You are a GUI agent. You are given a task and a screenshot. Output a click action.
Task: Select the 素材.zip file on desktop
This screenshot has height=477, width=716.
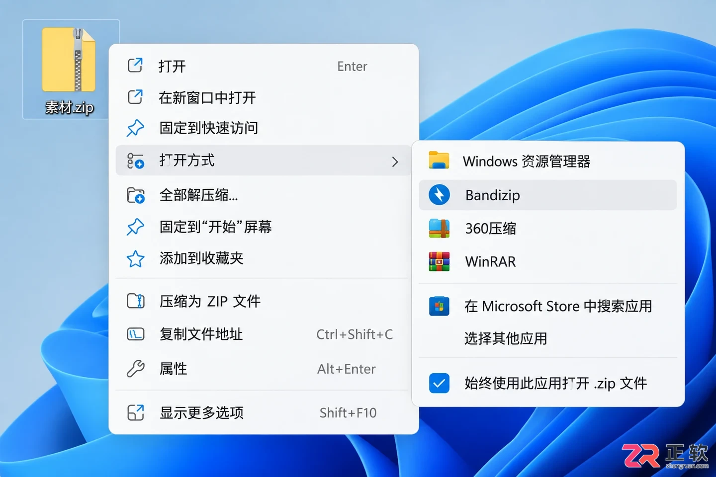[71, 70]
